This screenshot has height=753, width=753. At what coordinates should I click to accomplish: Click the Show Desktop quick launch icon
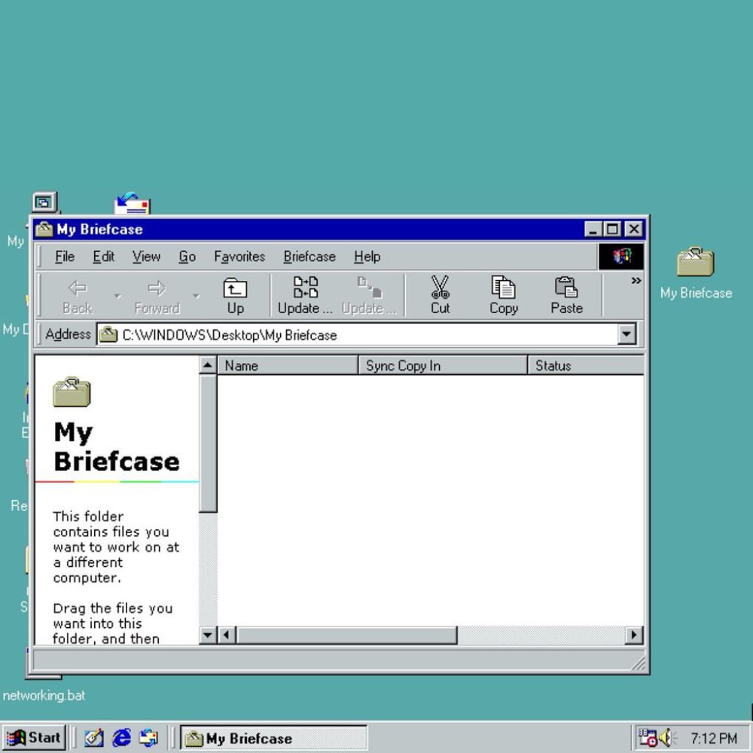[x=93, y=738]
